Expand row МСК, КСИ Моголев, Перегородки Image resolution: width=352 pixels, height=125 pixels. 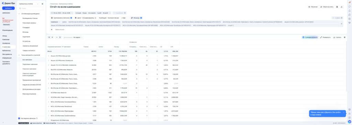click(48, 111)
